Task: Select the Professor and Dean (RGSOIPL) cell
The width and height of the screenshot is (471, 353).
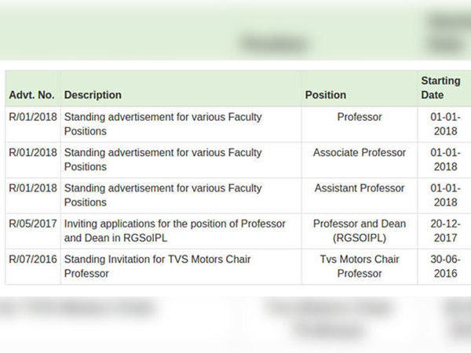Action: 360,231
